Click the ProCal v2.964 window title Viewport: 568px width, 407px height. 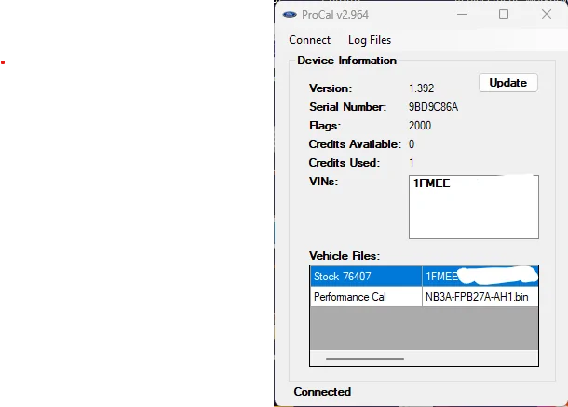(x=335, y=15)
